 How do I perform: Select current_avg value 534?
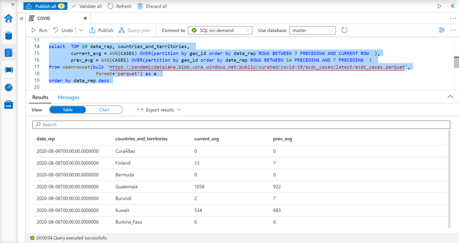pyautogui.click(x=198, y=210)
